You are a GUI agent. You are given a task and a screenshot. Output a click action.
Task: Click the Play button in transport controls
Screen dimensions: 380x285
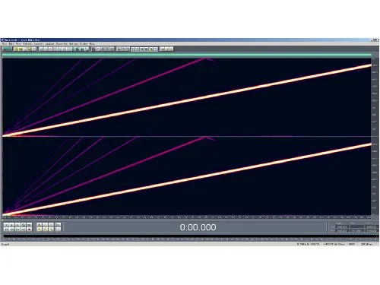click(12, 225)
